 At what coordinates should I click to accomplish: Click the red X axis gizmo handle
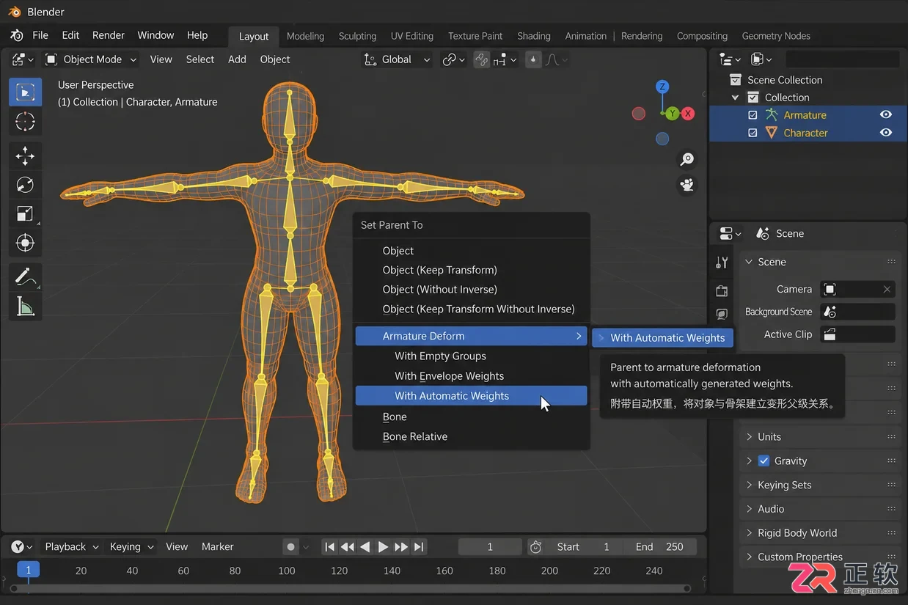point(688,114)
